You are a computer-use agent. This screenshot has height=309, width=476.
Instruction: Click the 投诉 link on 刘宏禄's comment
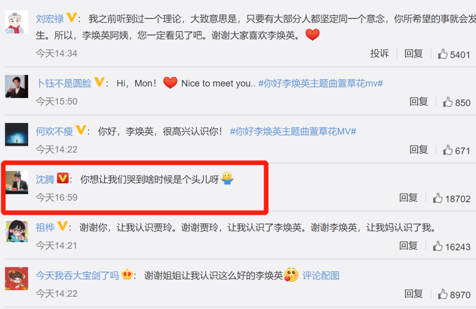pyautogui.click(x=379, y=54)
